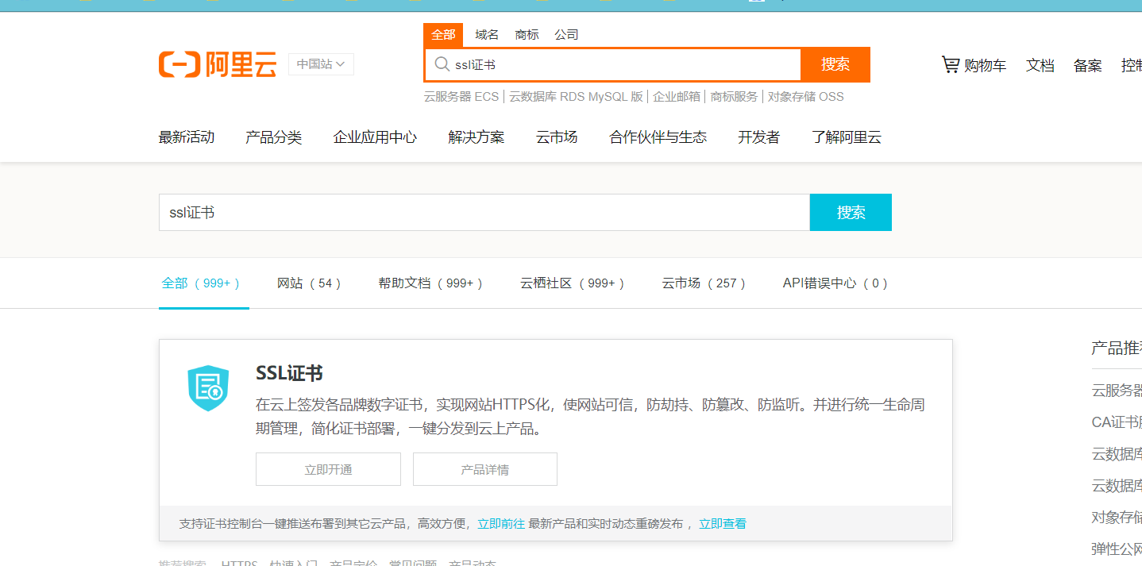This screenshot has width=1142, height=566.
Task: Open the 解决方案 navigation menu
Action: tap(476, 137)
